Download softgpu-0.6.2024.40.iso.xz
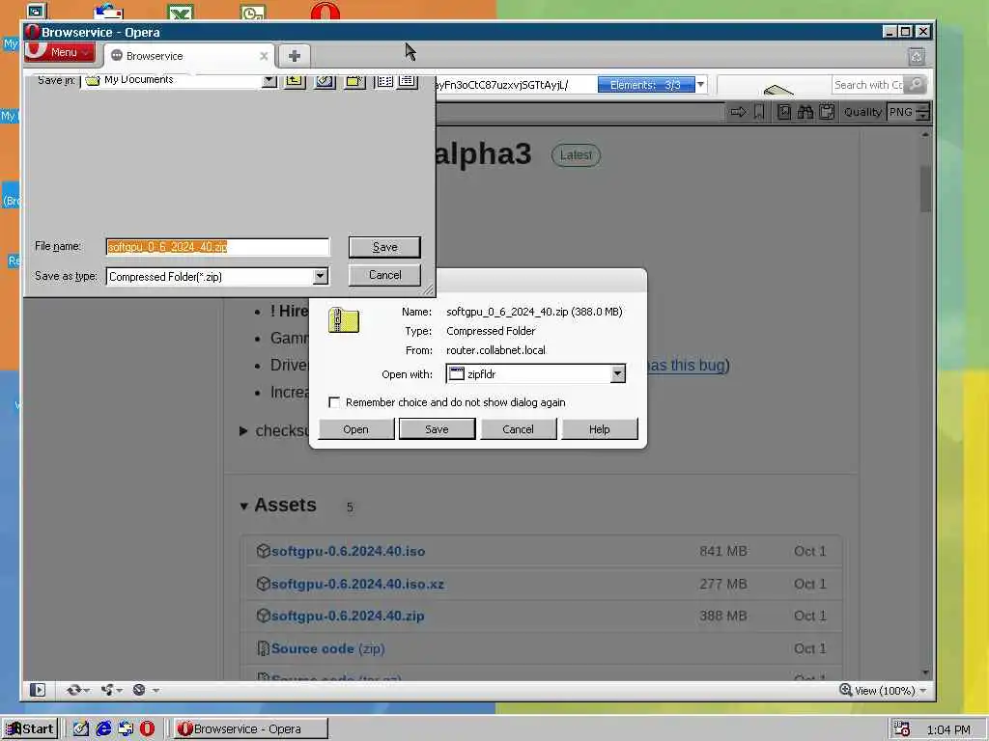Screen dimensions: 989x741 (x=357, y=584)
